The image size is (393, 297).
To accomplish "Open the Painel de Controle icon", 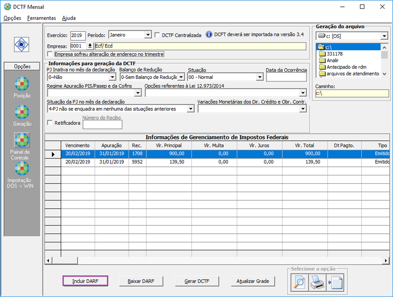I will [x=22, y=140].
